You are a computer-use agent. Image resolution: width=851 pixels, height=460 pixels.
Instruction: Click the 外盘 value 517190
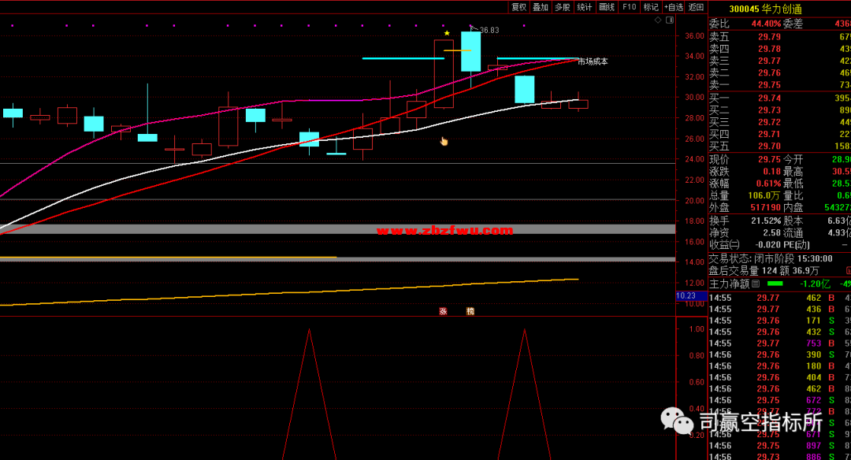point(765,207)
